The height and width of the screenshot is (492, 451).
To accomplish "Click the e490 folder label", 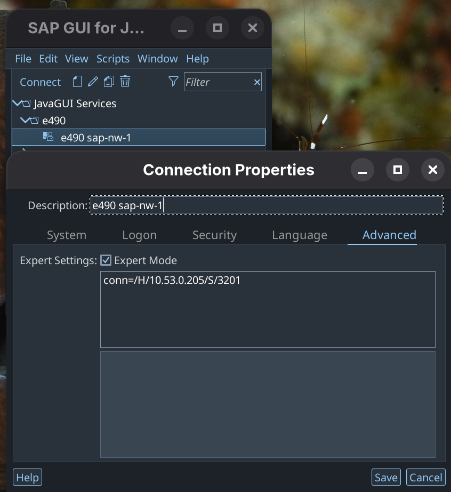I will coord(54,121).
